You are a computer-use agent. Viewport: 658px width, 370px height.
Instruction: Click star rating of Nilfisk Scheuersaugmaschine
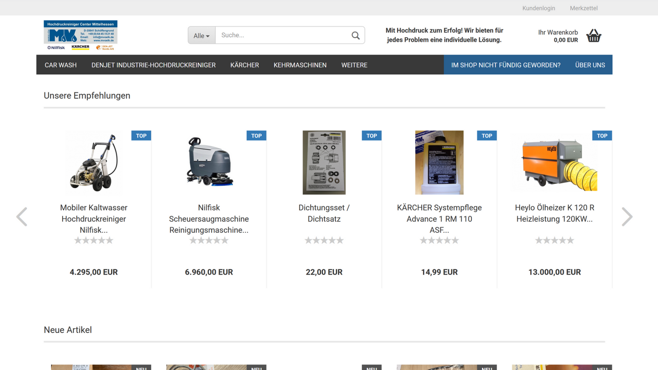[x=209, y=241]
